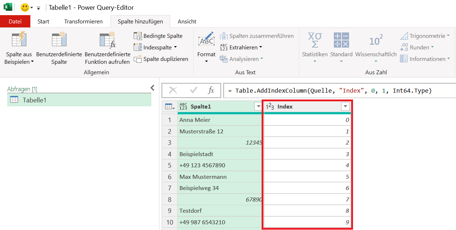The height and width of the screenshot is (230, 456).
Task: Select the Tabelle1 query
Action: click(x=34, y=100)
